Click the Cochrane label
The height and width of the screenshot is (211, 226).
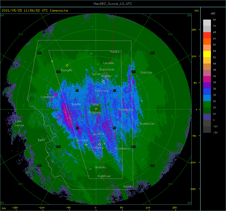tap(82, 140)
